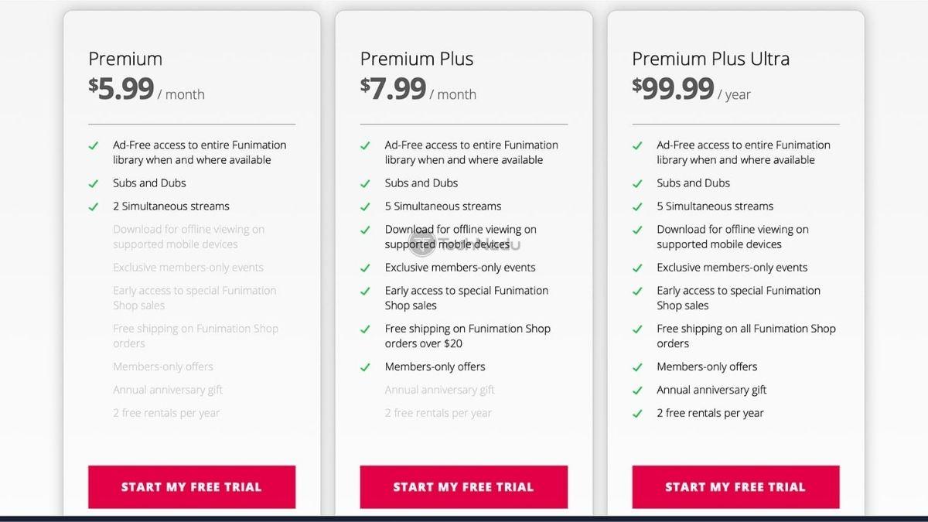Click Premium Plus Ultra free shipping checkmark
This screenshot has height=522, width=928.
click(637, 329)
